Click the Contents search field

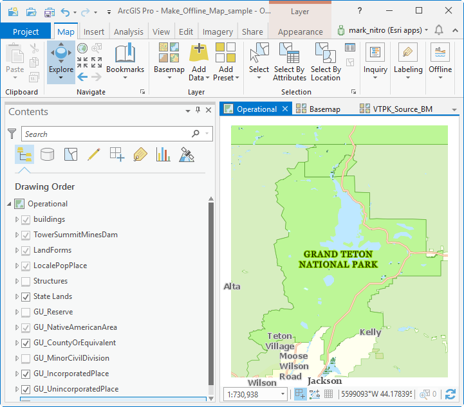pyautogui.click(x=117, y=134)
